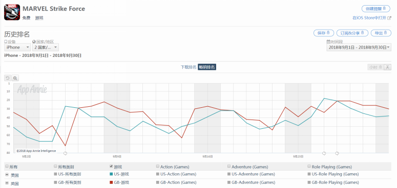397x188 pixels.
Task: Click the magnifier zoom icon above chart
Action: [x=15, y=78]
